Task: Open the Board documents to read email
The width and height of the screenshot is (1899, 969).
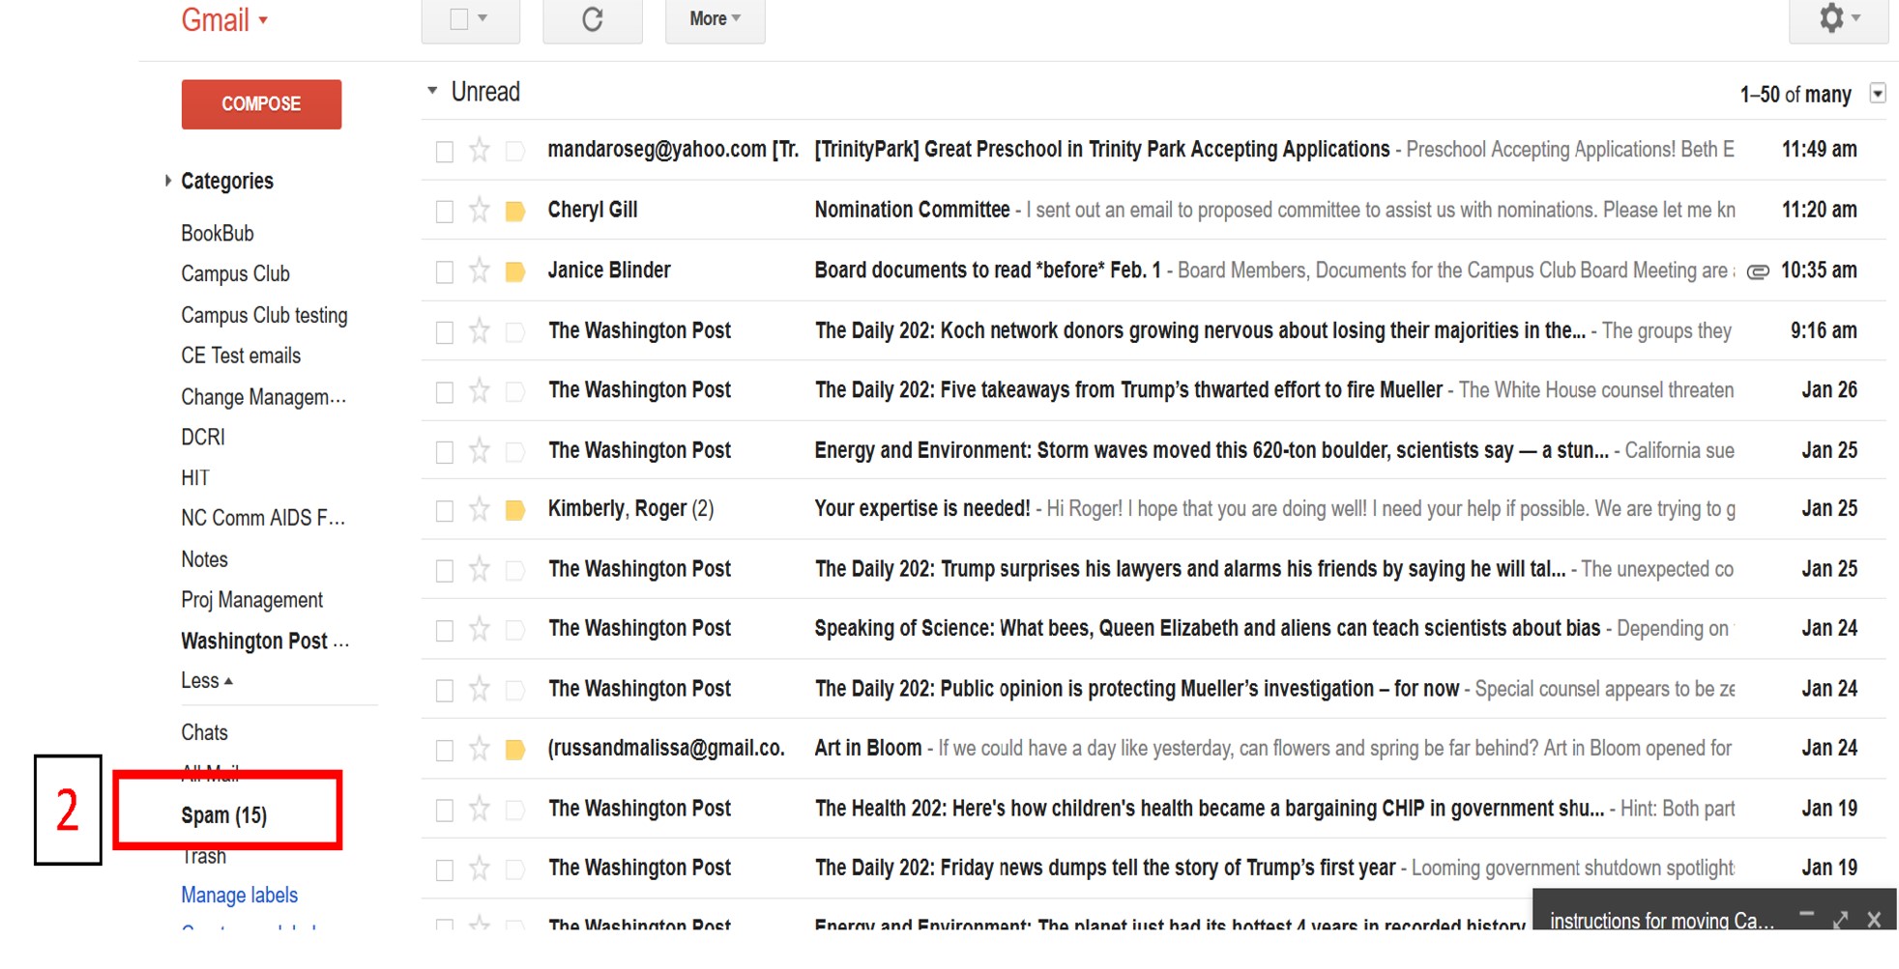Action: 1153,271
